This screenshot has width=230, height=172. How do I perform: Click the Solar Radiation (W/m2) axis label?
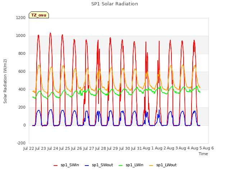(5, 81)
